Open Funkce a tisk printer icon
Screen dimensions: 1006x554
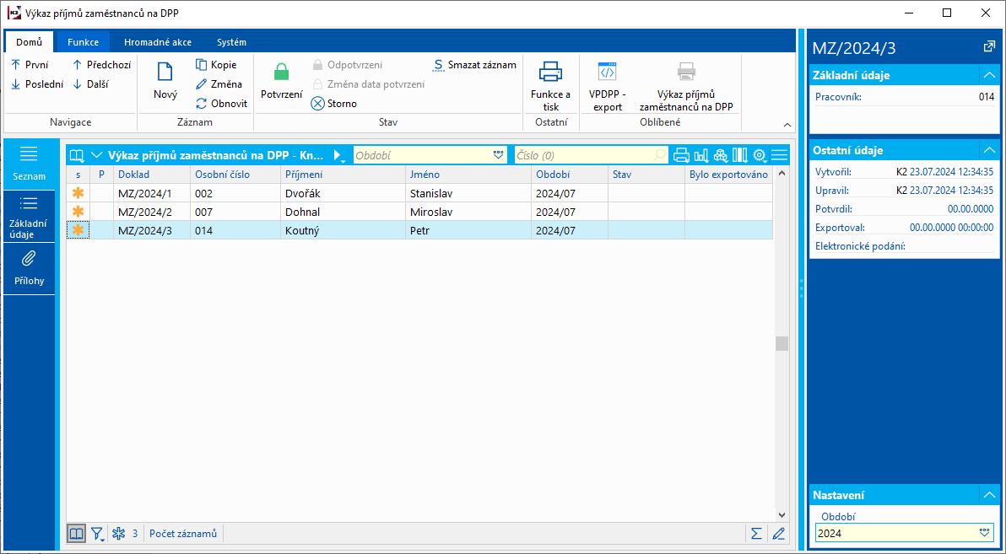550,73
